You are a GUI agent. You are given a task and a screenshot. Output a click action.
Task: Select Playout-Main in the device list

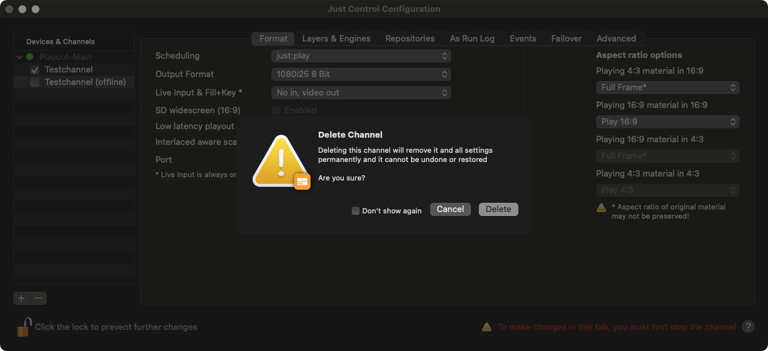(x=66, y=57)
